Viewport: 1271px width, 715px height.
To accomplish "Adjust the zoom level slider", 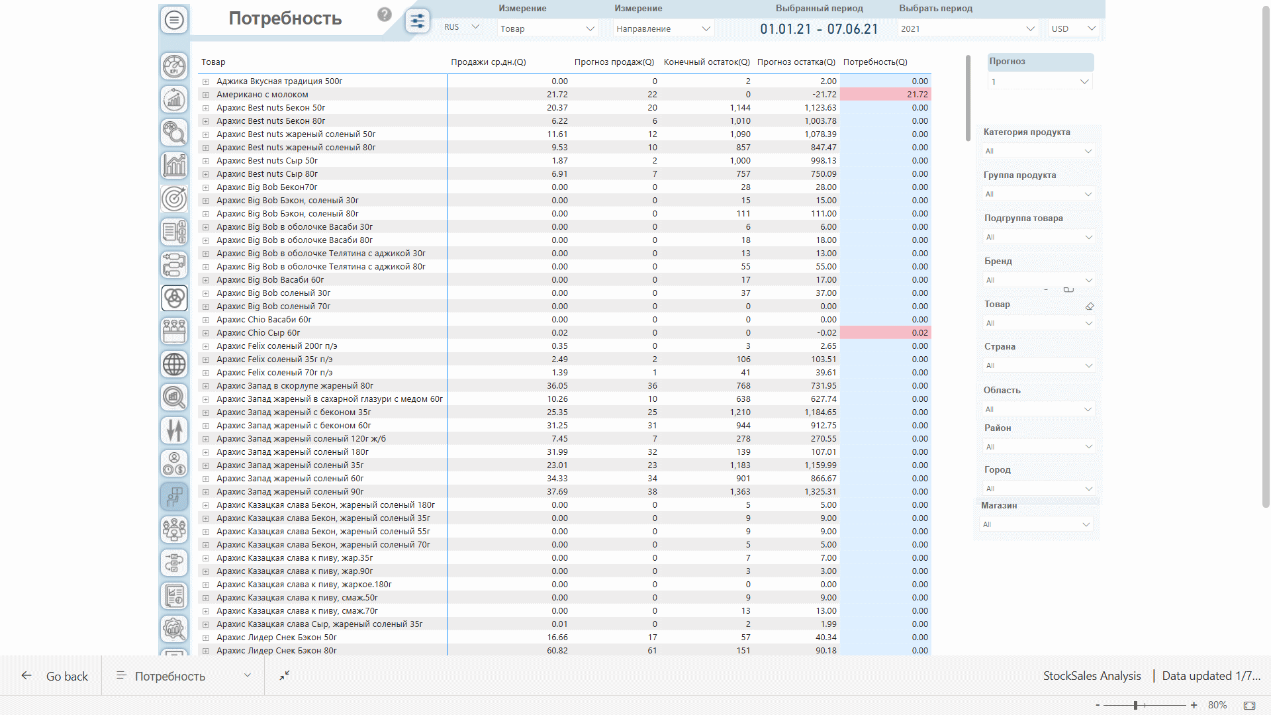I will pos(1135,705).
